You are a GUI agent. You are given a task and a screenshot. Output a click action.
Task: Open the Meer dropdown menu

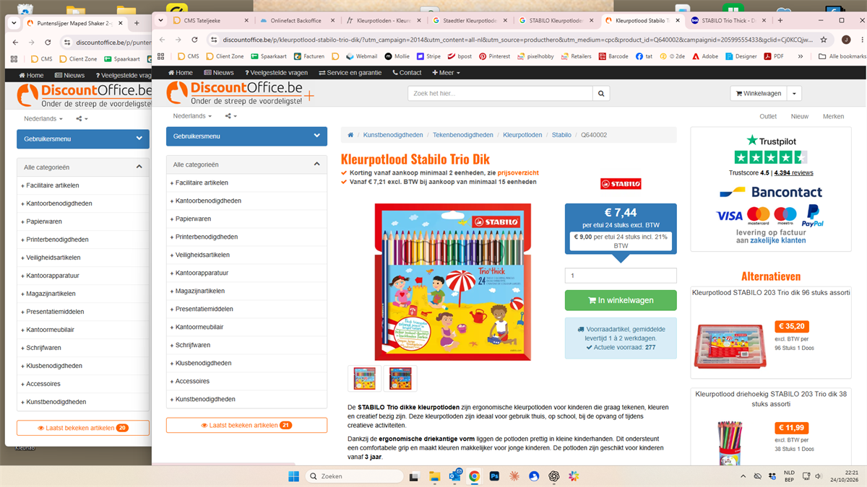coord(446,72)
